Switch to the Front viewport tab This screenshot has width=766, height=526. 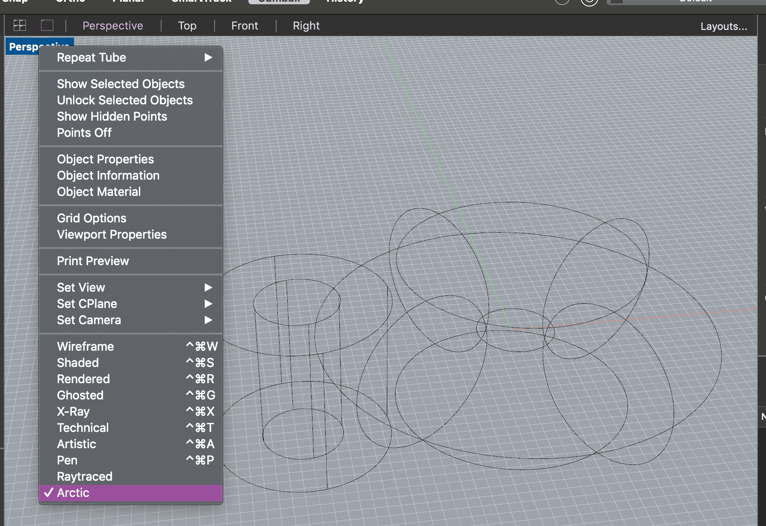click(245, 25)
